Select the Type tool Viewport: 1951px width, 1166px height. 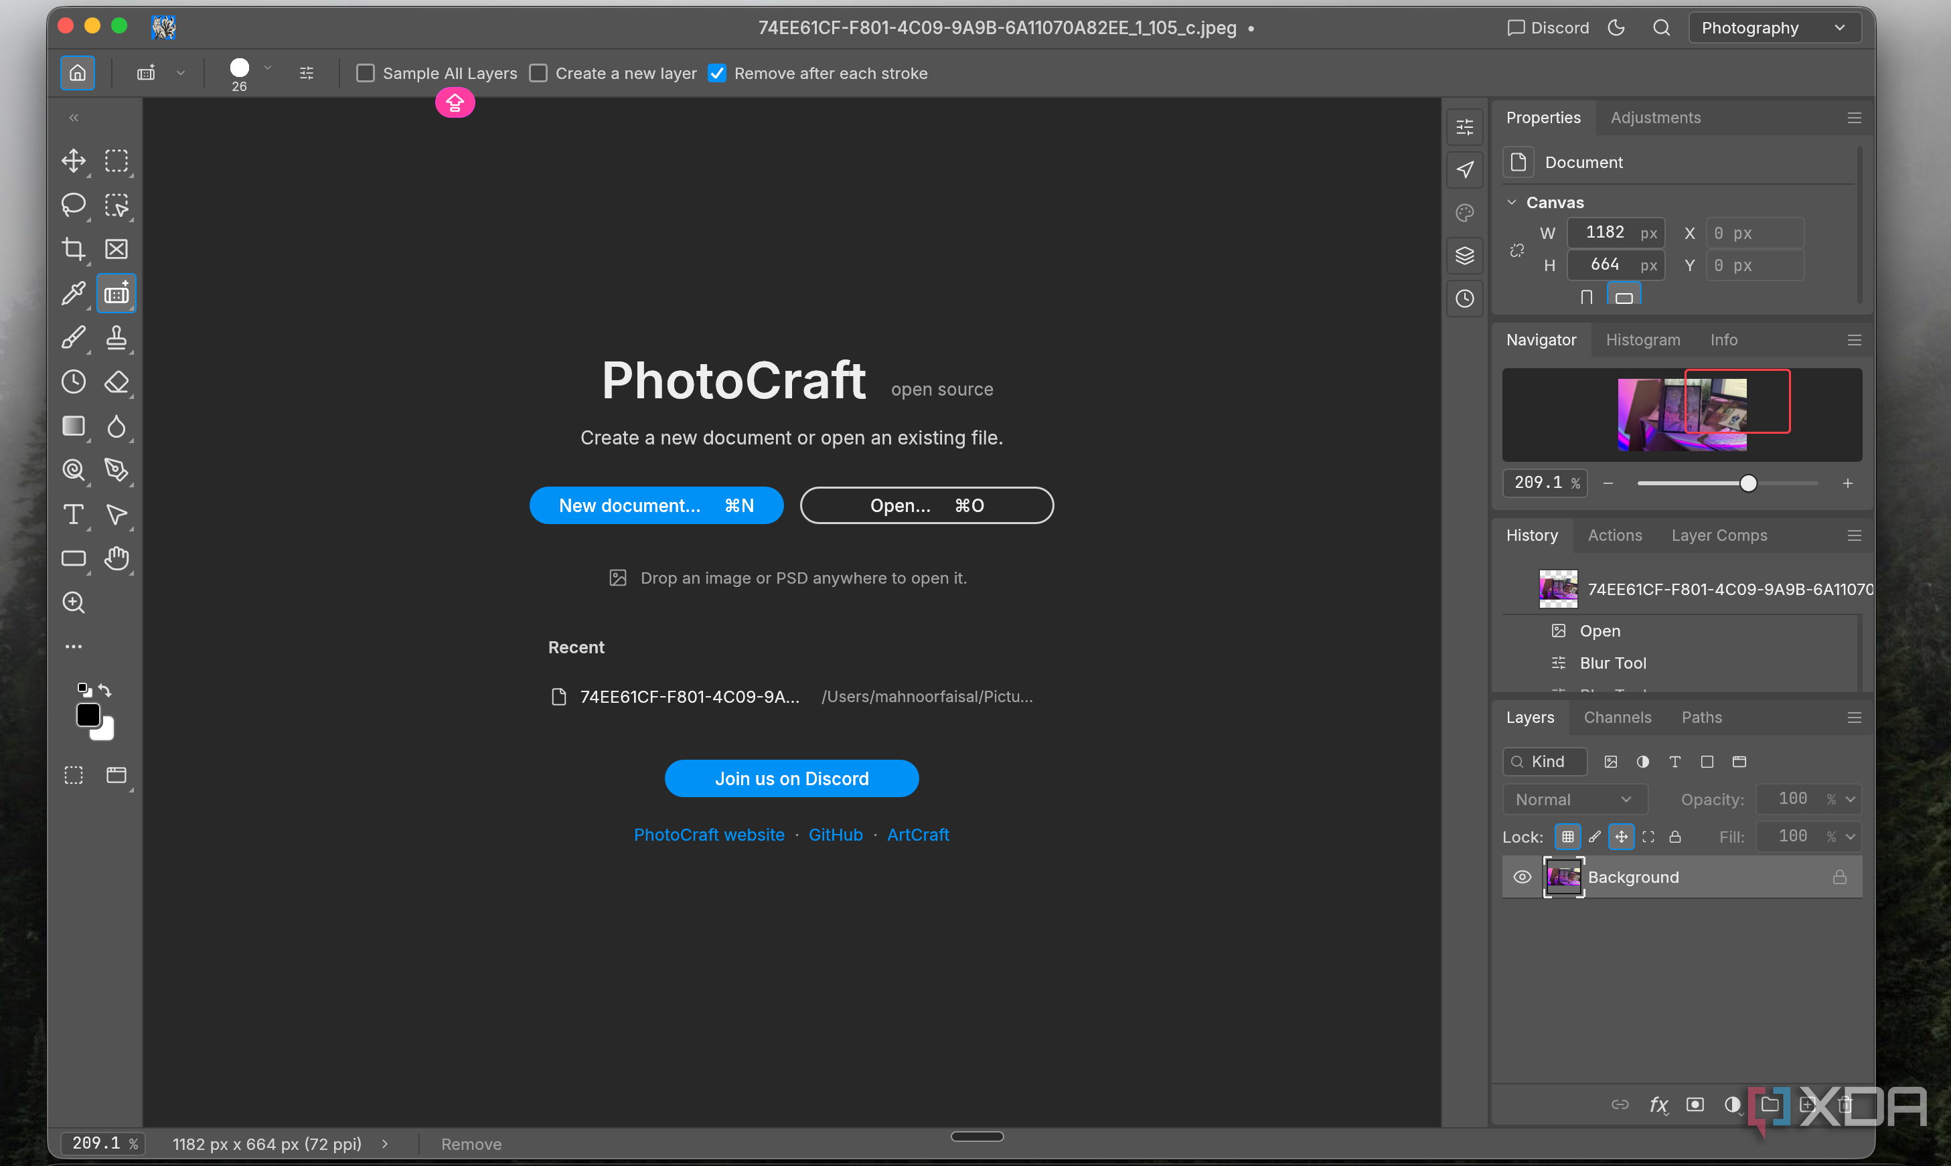coord(74,515)
